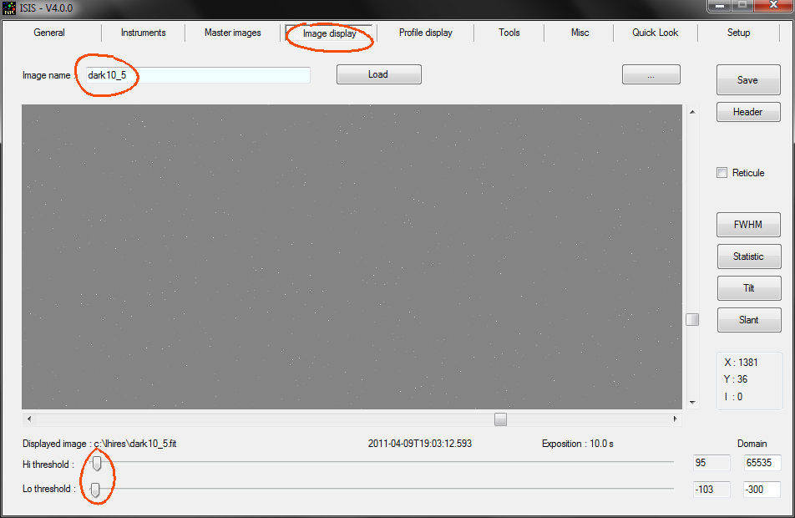The width and height of the screenshot is (795, 518).
Task: Enable the Reticule checkbox
Action: (x=722, y=173)
